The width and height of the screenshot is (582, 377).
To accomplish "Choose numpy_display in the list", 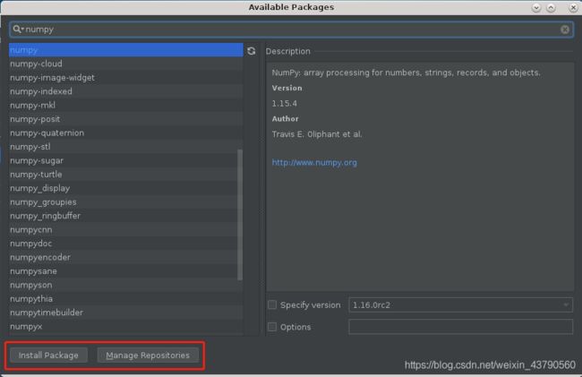I will click(x=126, y=188).
